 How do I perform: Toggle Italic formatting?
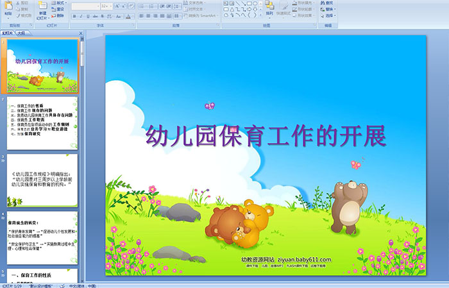[81, 16]
